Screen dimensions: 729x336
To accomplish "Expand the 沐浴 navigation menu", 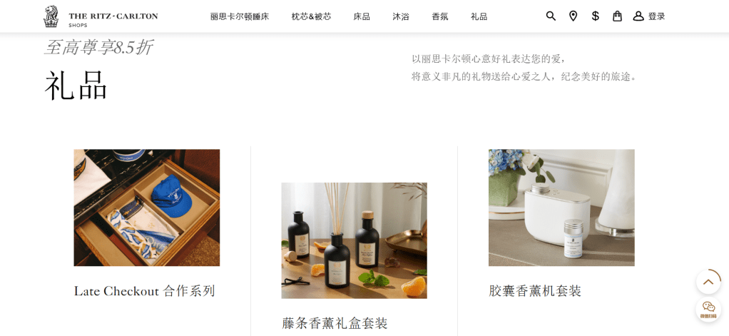I will (400, 16).
